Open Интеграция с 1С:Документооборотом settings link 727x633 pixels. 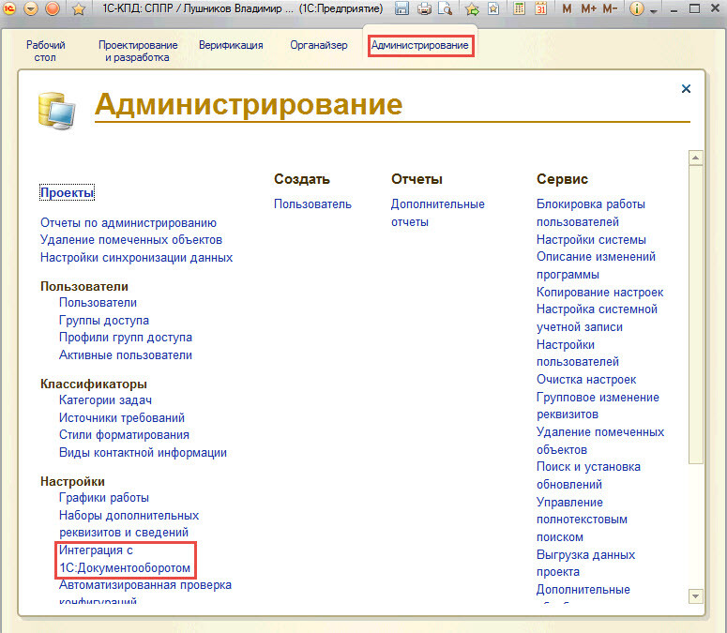tap(124, 560)
